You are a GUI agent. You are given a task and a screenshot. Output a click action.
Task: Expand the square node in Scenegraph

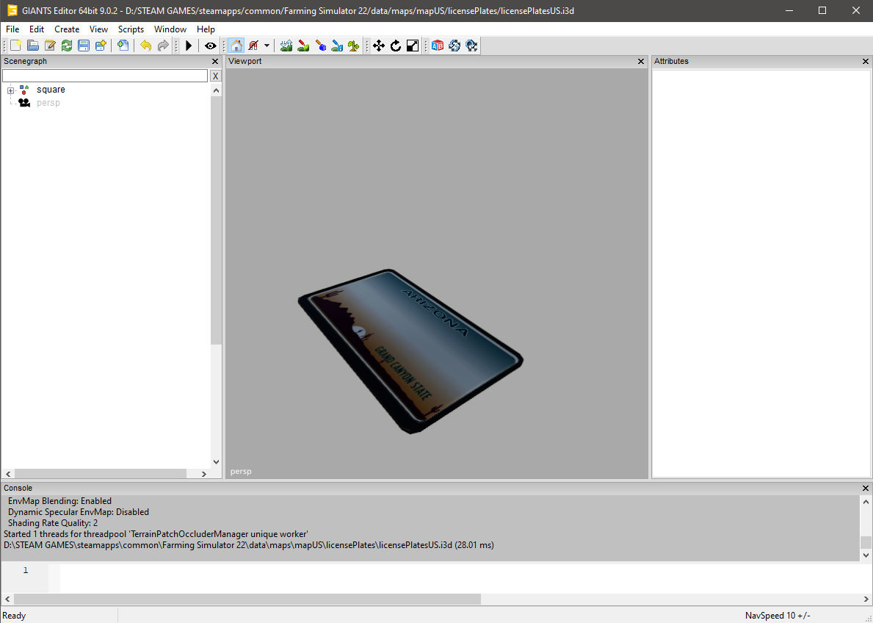pyautogui.click(x=10, y=90)
